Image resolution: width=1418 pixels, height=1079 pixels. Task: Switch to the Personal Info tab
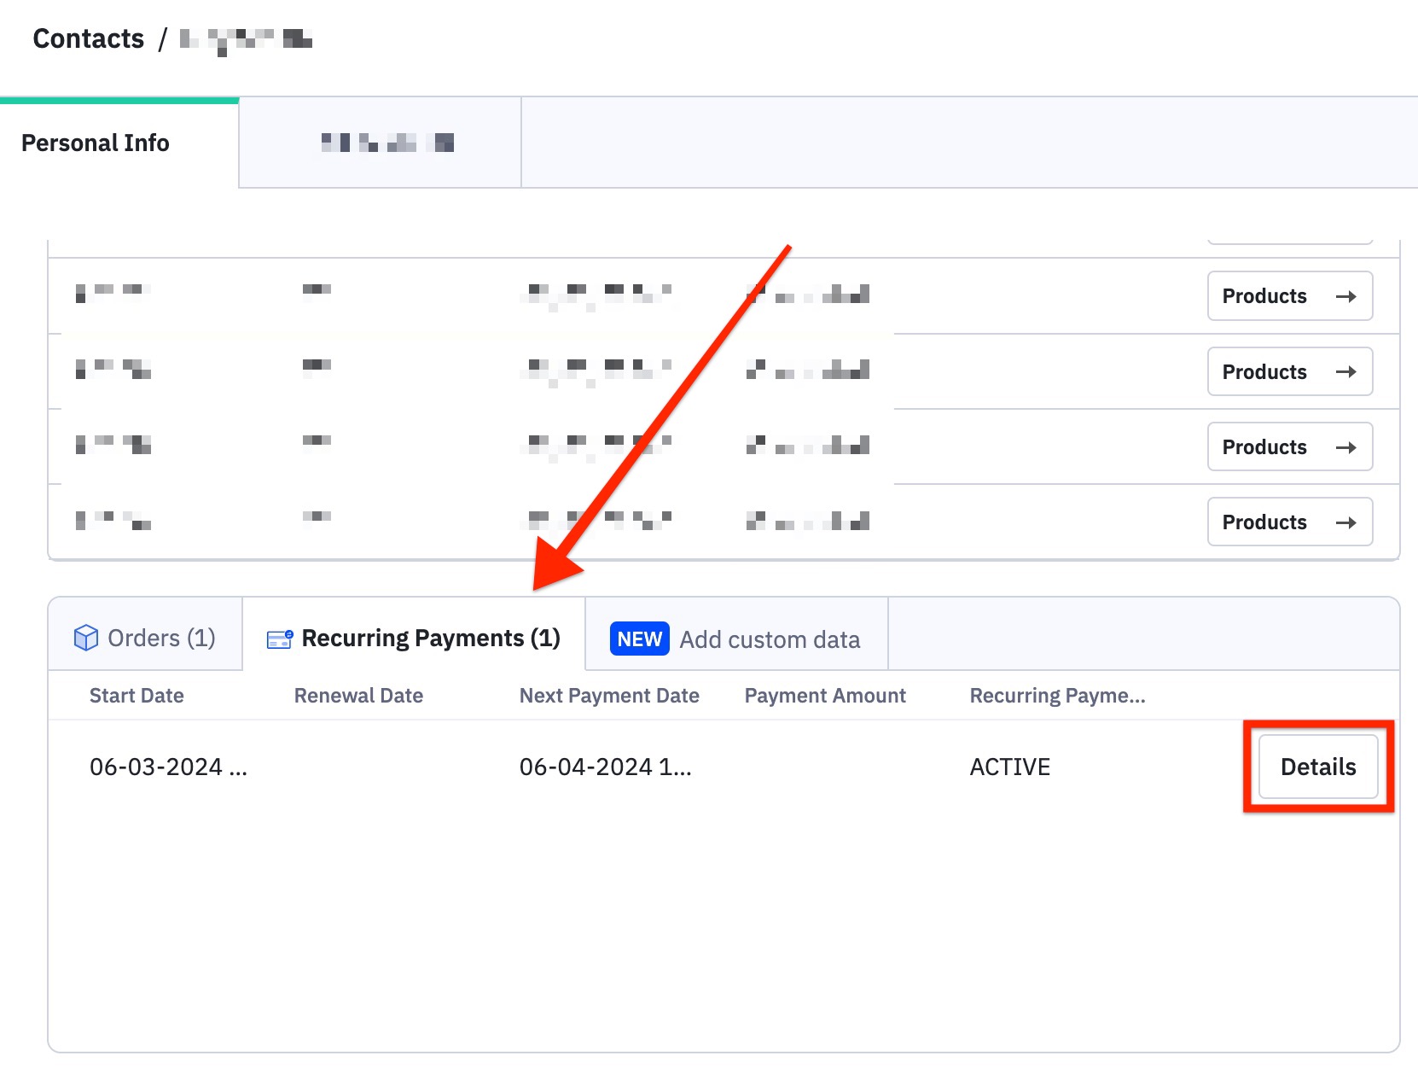95,143
